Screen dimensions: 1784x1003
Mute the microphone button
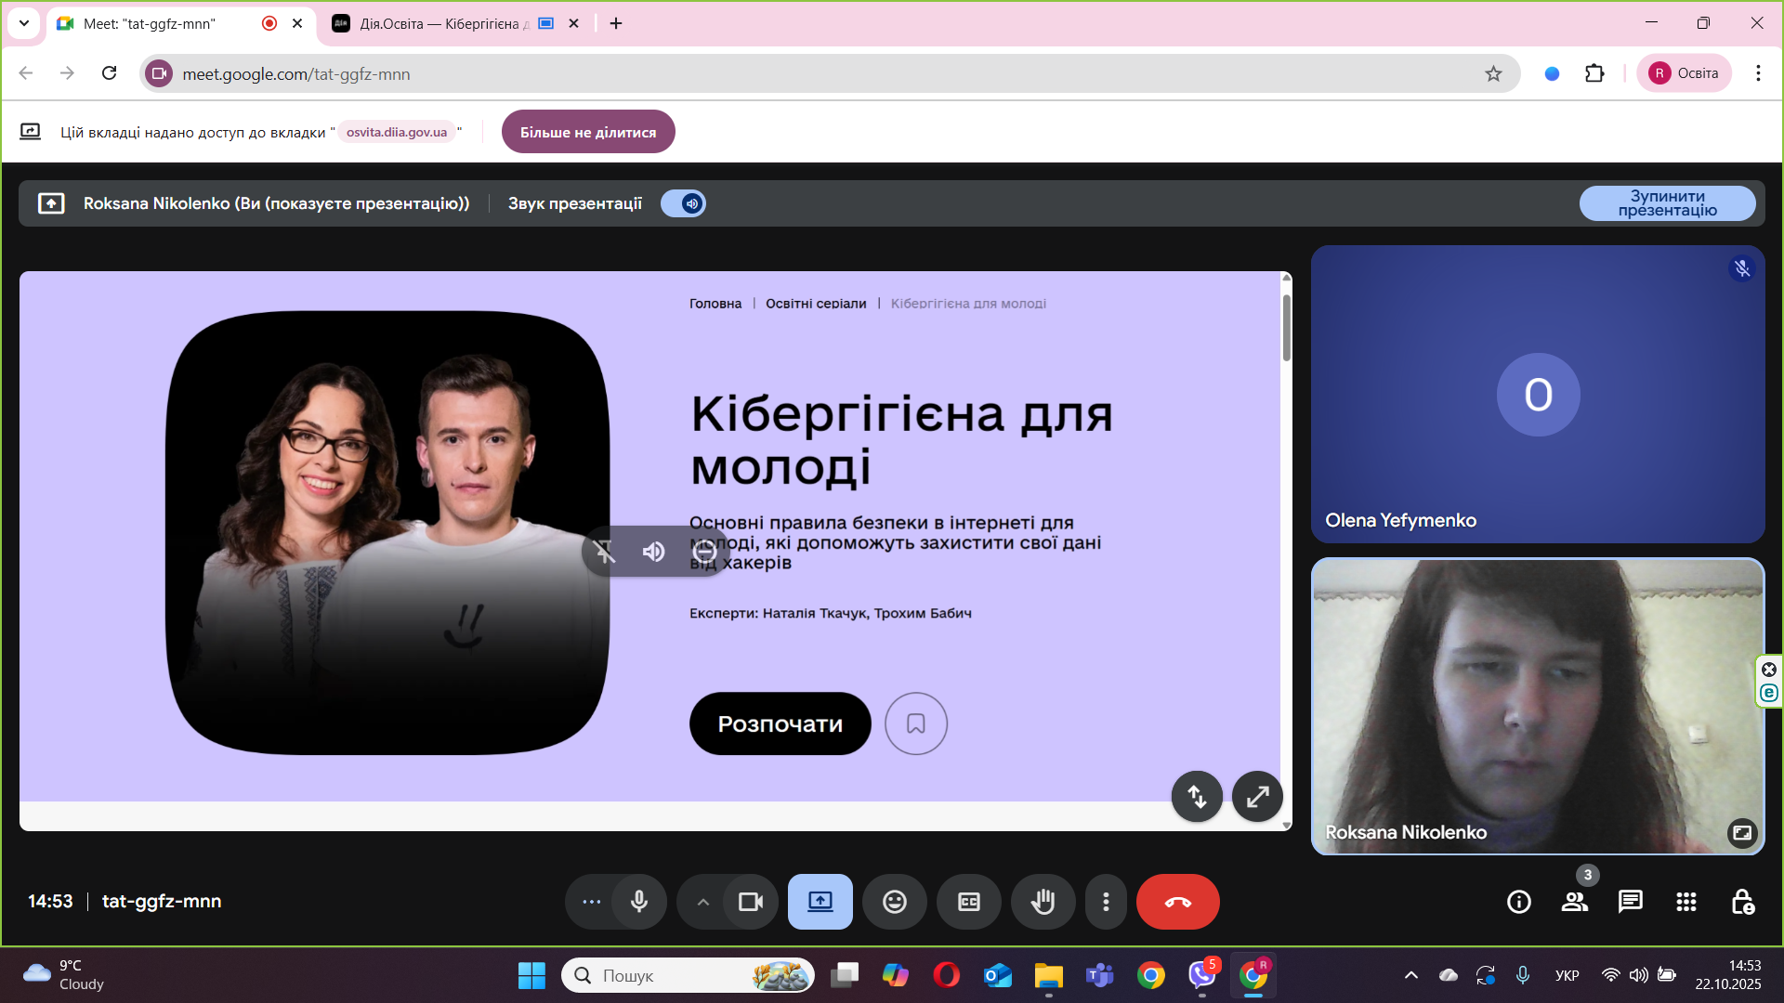[x=638, y=902]
